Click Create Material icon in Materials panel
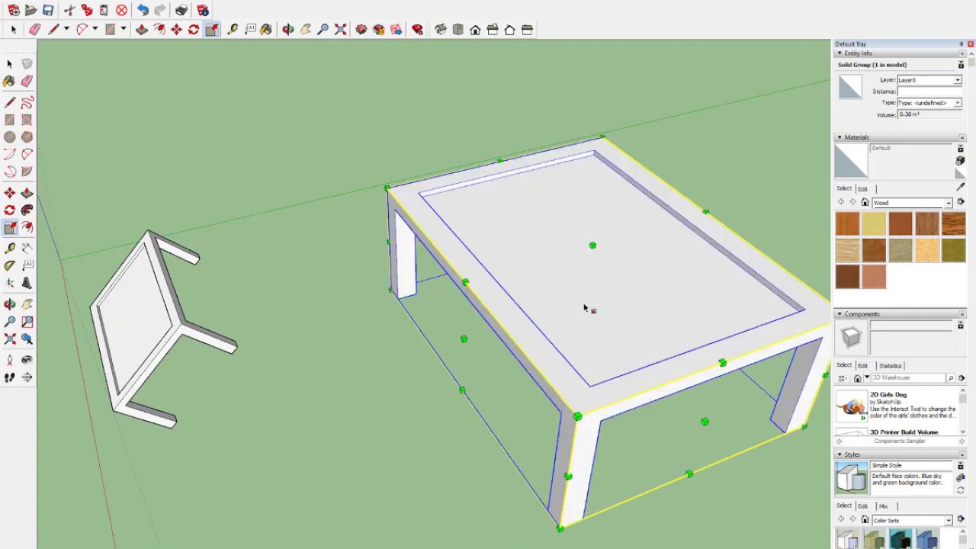This screenshot has width=976, height=549. click(960, 162)
